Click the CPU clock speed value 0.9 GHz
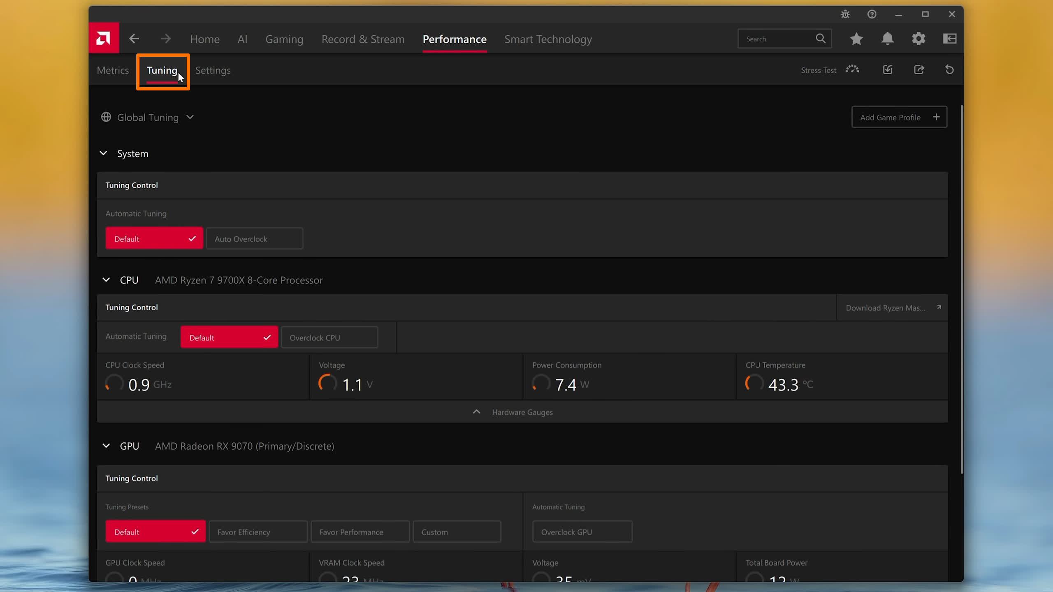This screenshot has width=1053, height=592. point(150,385)
